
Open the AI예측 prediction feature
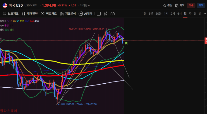pyautogui.click(x=85, y=14)
